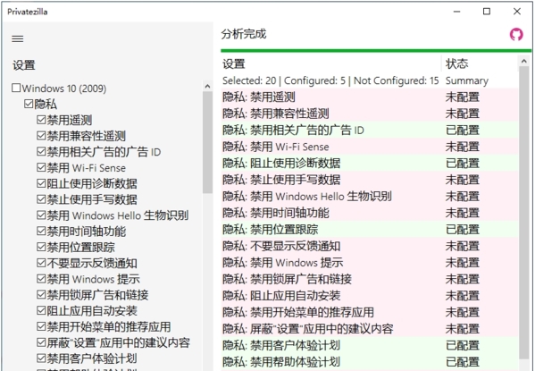Toggle 禁用 Wi-Fi Sense checkbox

[41, 167]
